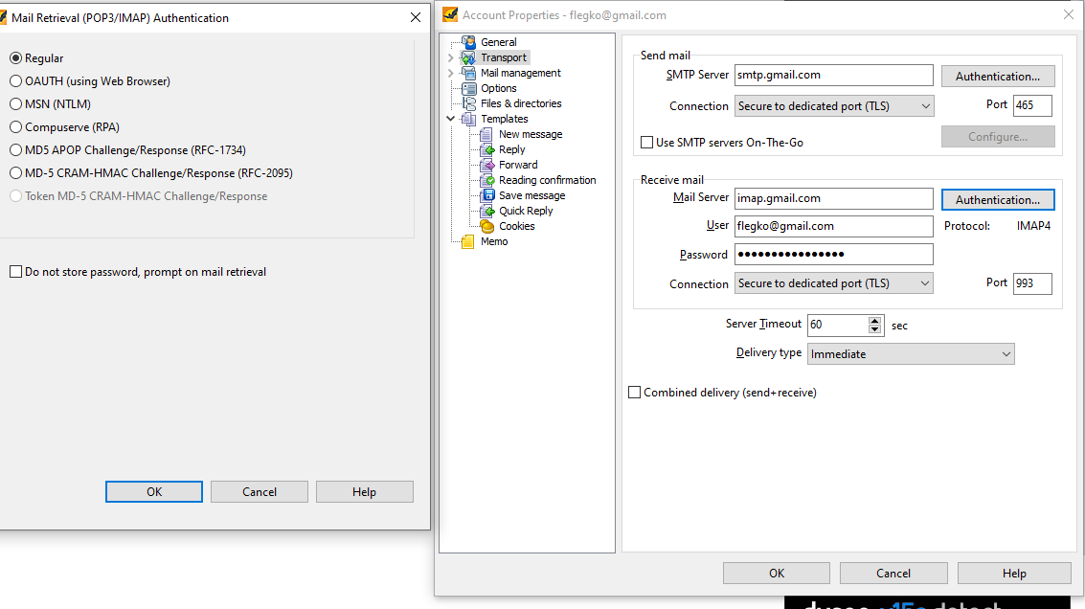Open SMTP Authentication settings button
This screenshot has height=609, width=1085.
(998, 77)
